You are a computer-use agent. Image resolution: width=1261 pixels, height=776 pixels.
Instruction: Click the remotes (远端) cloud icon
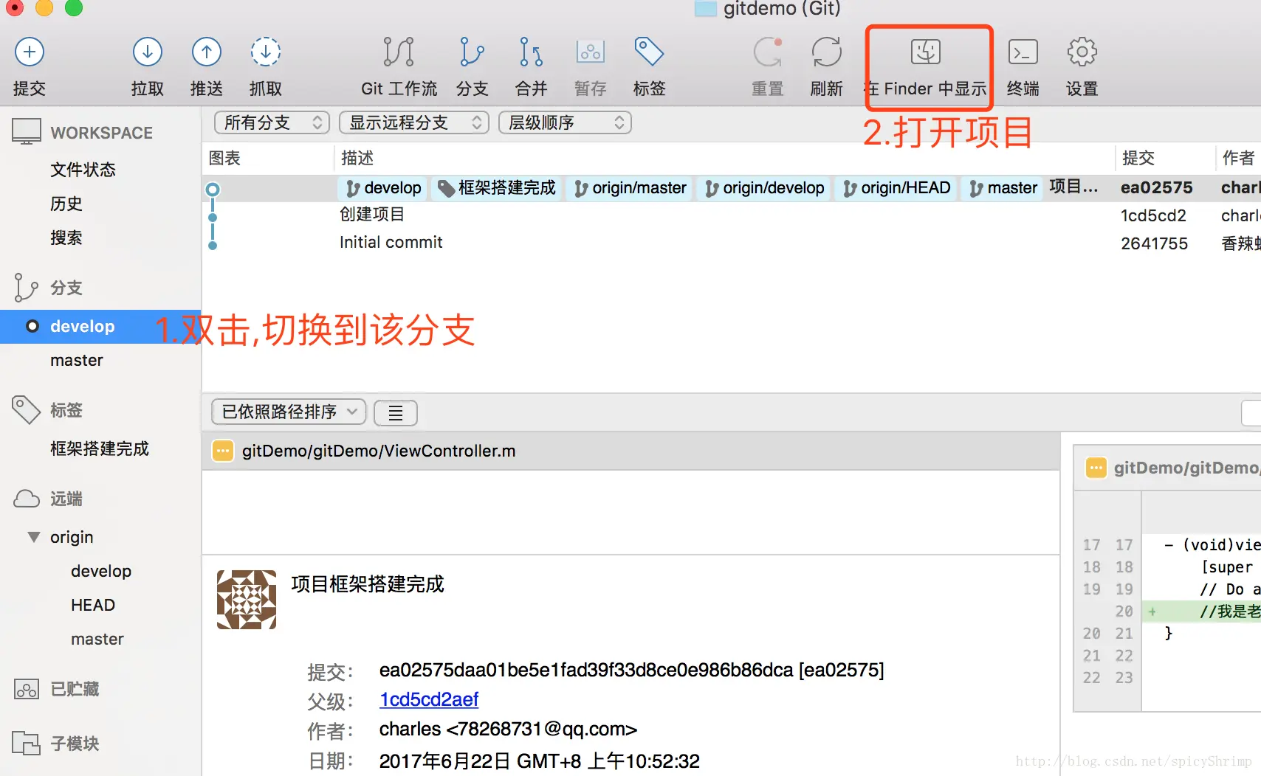pyautogui.click(x=27, y=499)
